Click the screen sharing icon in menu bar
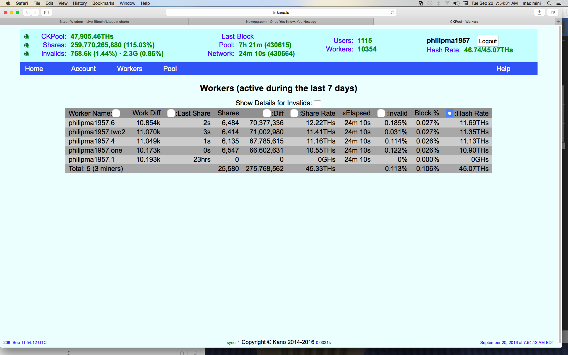The image size is (568, 355). [x=421, y=3]
